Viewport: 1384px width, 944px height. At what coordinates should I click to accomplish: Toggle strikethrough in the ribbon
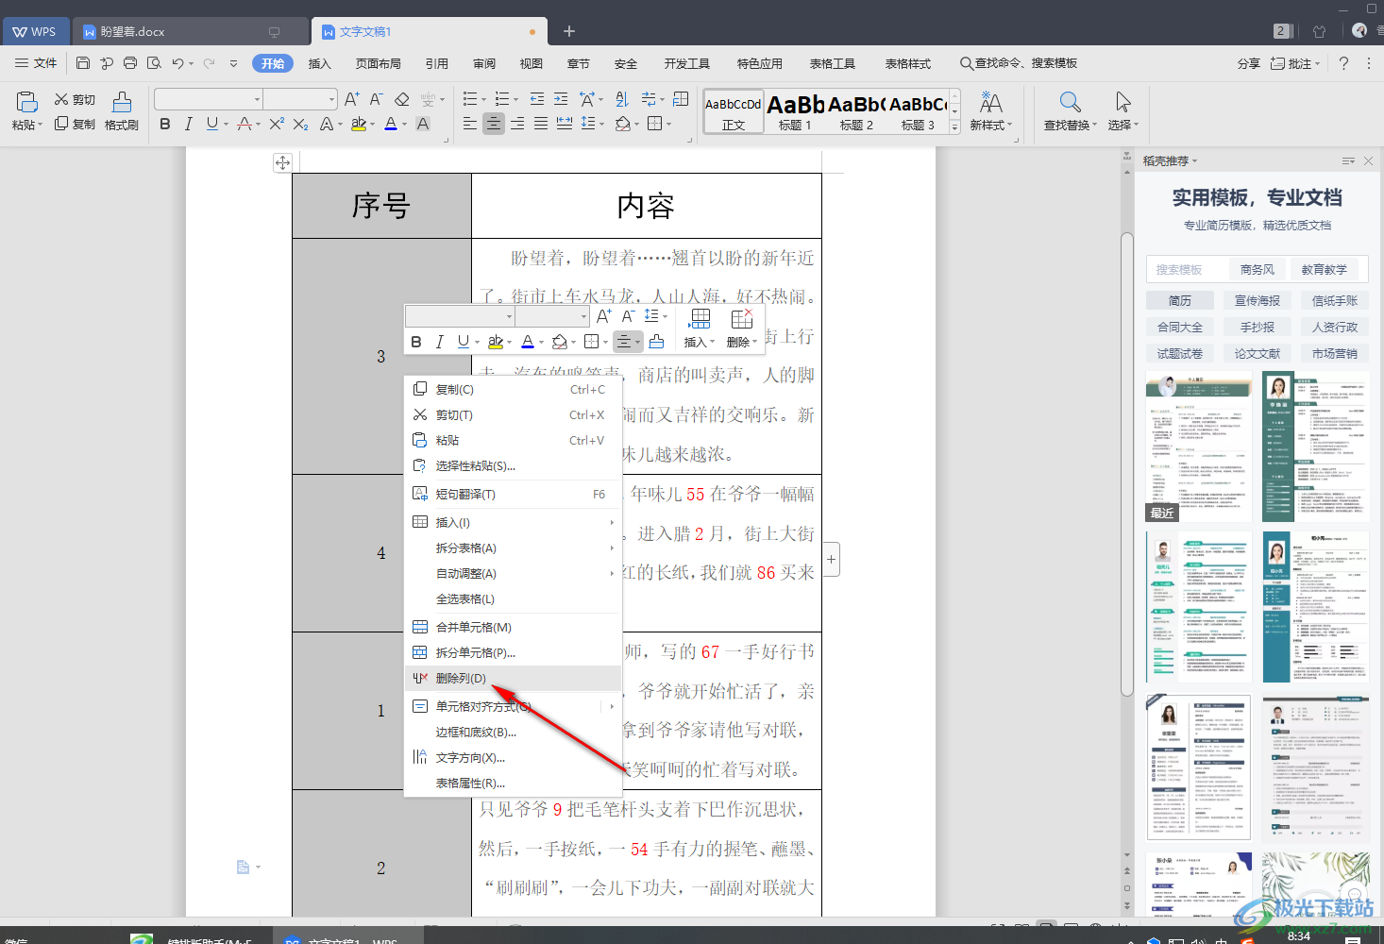coord(245,124)
